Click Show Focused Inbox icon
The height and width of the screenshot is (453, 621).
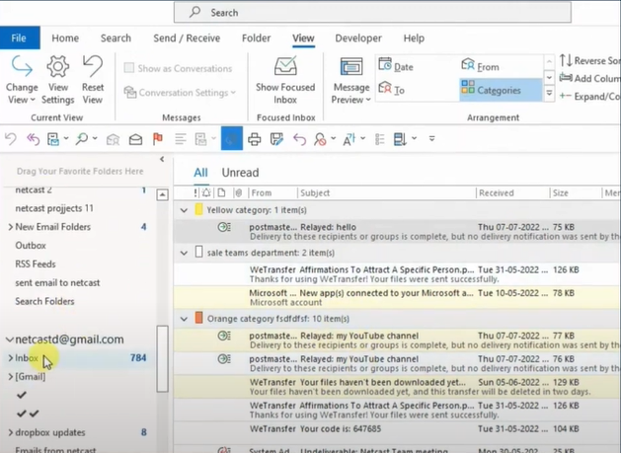click(285, 66)
